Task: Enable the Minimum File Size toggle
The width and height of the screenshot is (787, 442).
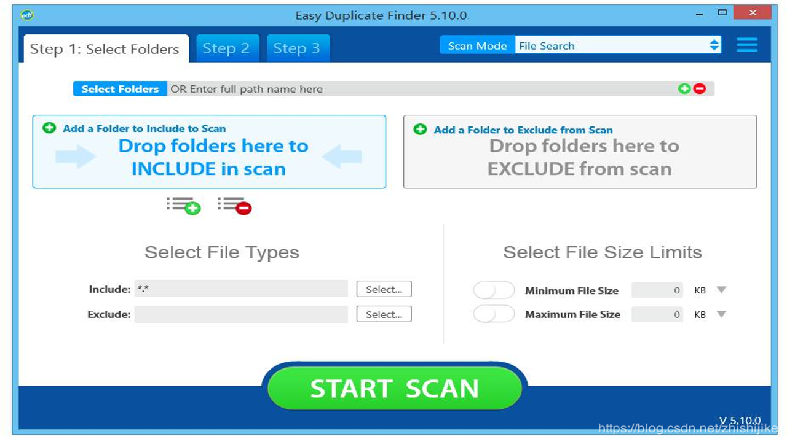Action: 494,290
